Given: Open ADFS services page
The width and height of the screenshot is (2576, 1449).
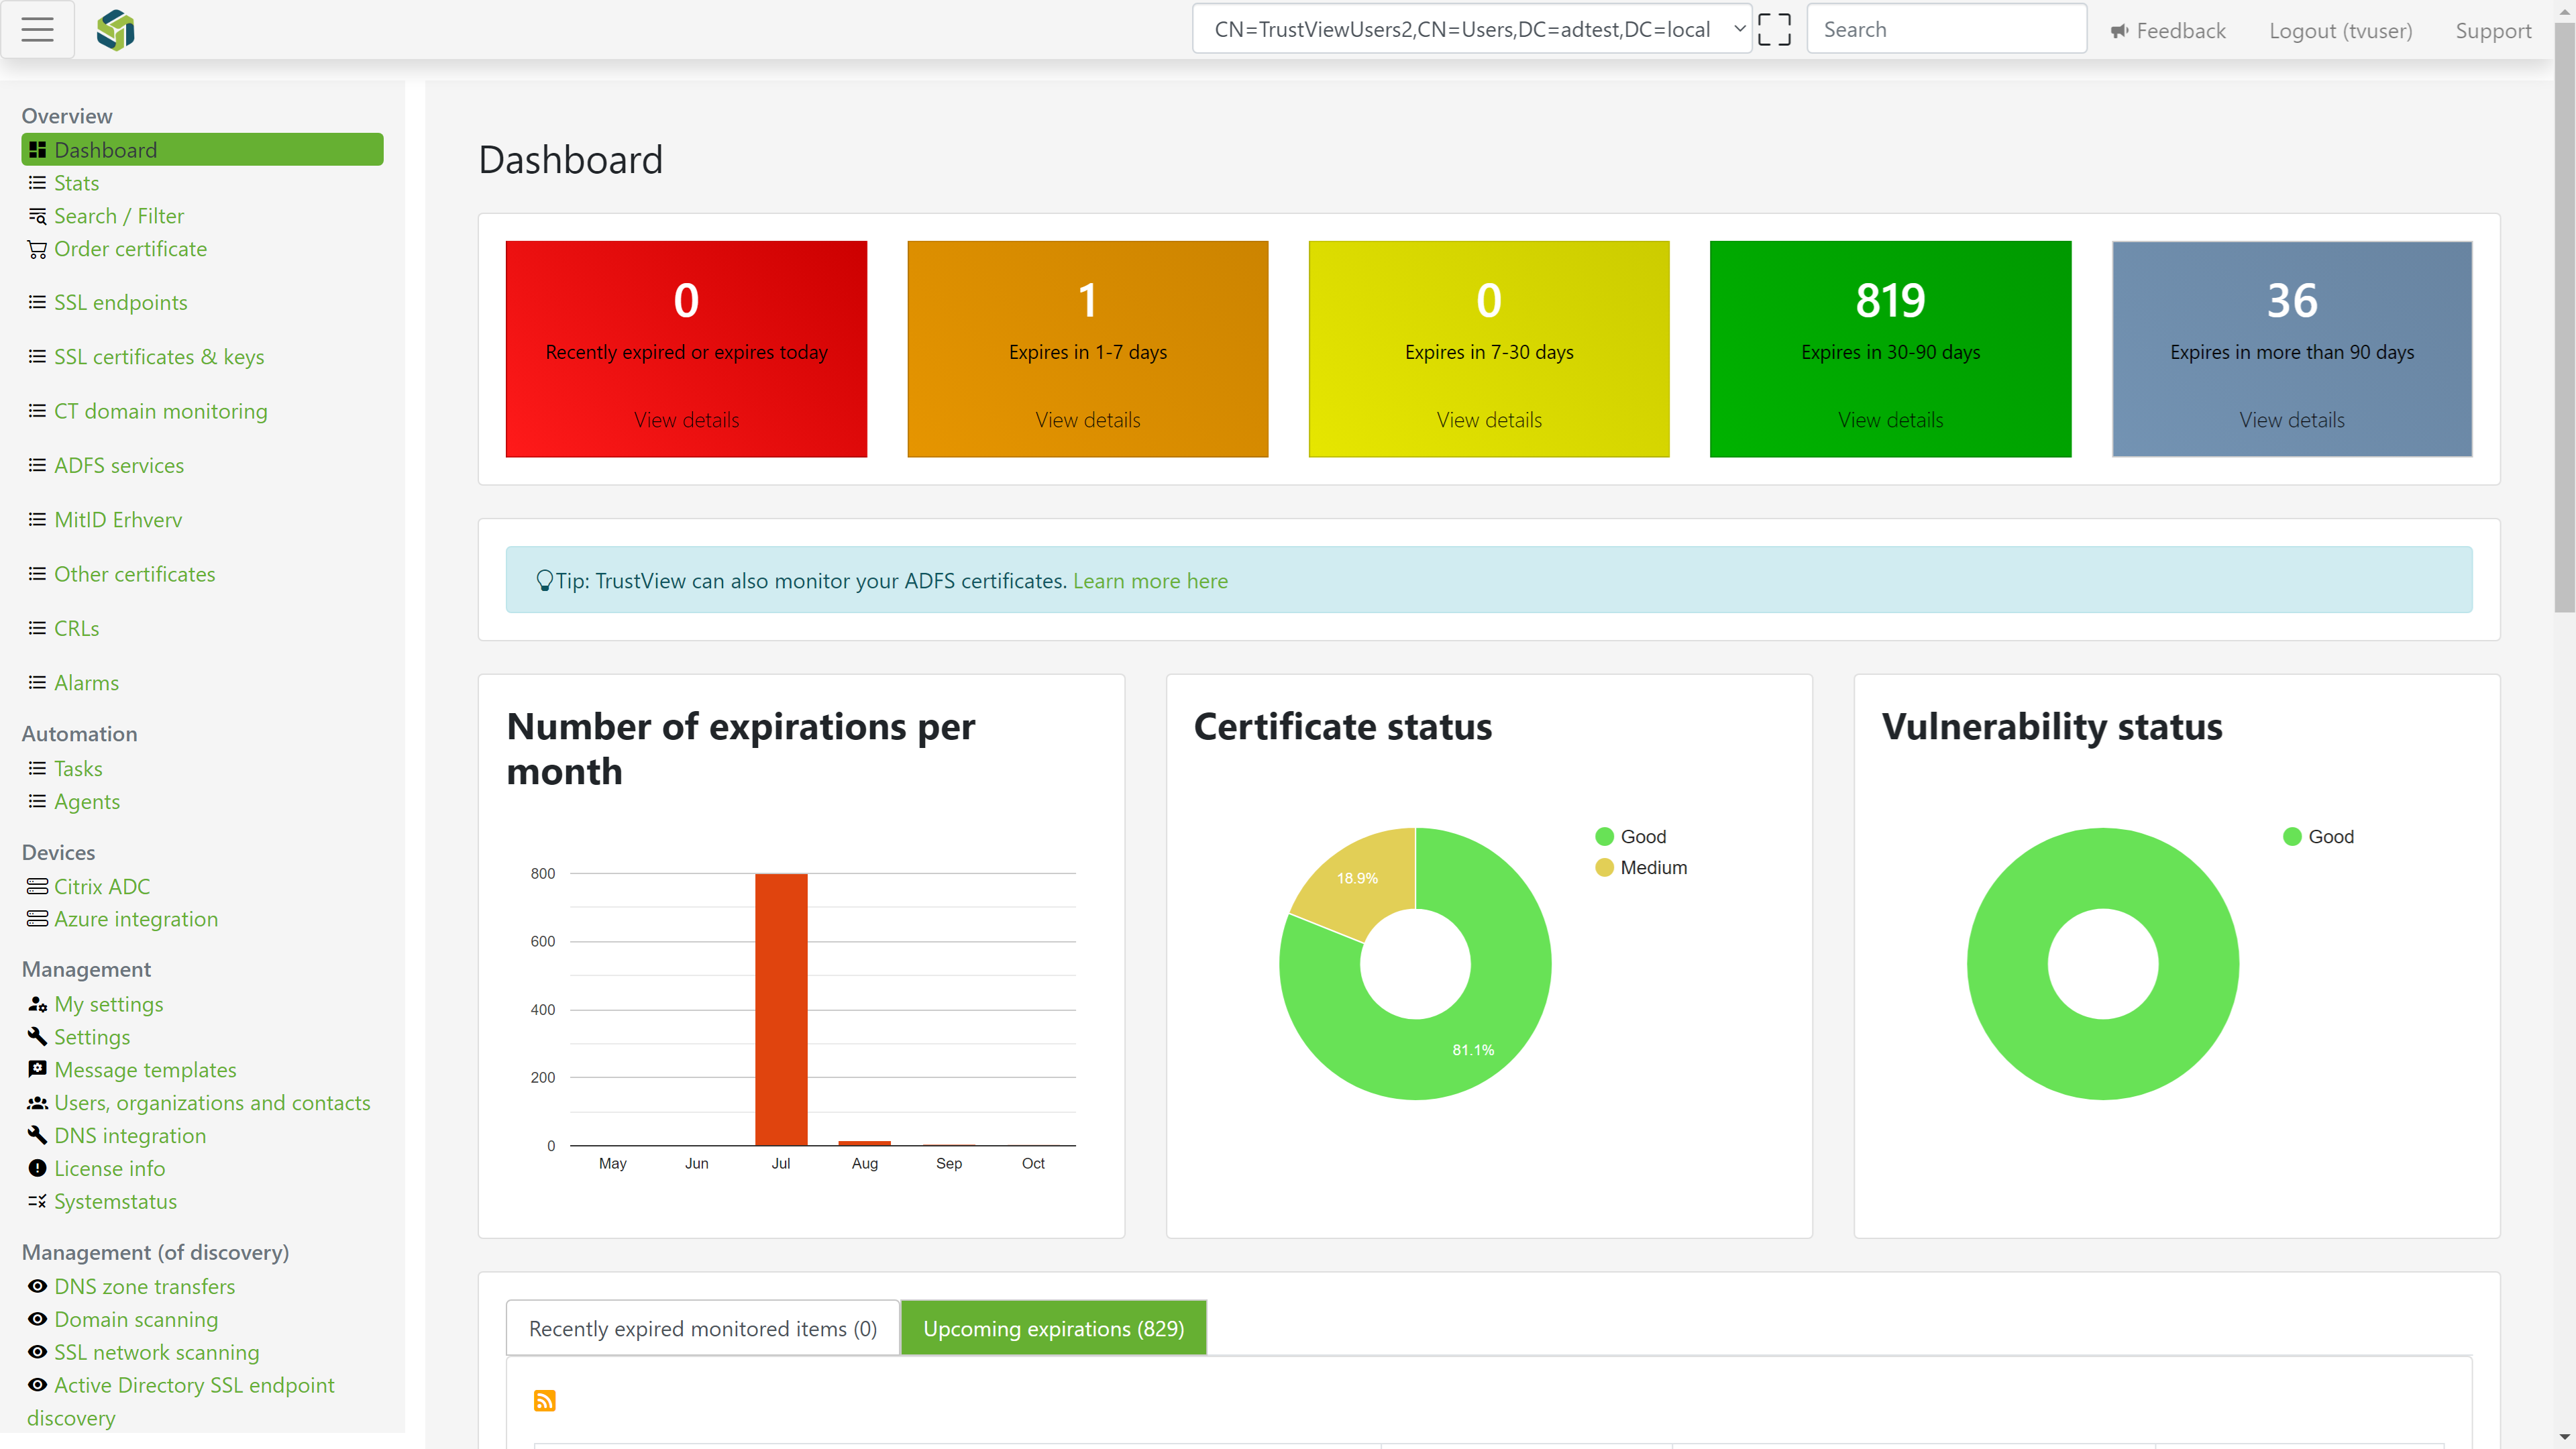Looking at the screenshot, I should pos(119,465).
